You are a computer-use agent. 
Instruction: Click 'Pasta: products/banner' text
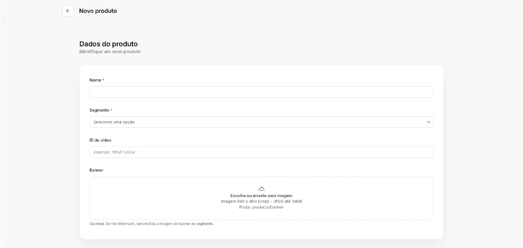[x=261, y=207]
